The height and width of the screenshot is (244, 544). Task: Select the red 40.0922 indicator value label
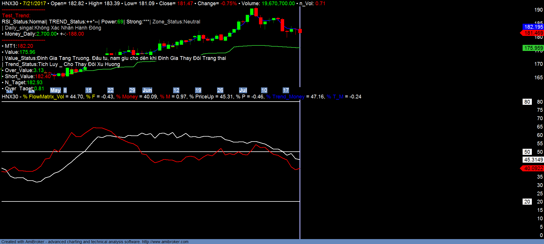pyautogui.click(x=533, y=168)
